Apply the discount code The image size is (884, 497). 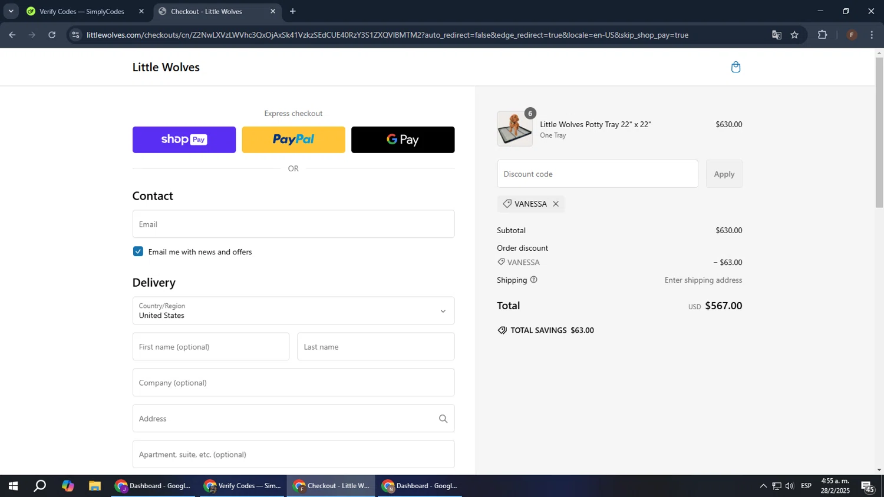[x=724, y=174]
